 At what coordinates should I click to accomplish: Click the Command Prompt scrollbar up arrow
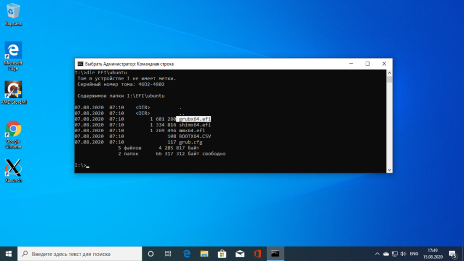point(389,72)
